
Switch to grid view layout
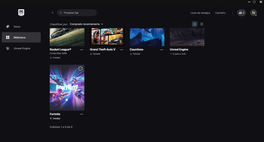pyautogui.click(x=195, y=24)
